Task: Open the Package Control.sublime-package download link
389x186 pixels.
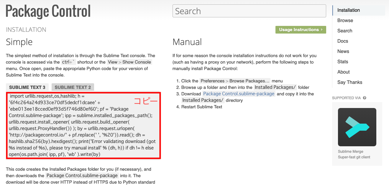Action: (239, 94)
